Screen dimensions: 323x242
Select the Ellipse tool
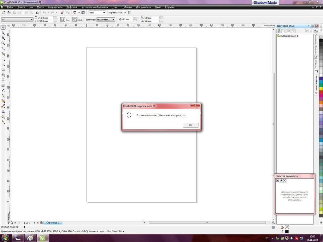point(3,64)
